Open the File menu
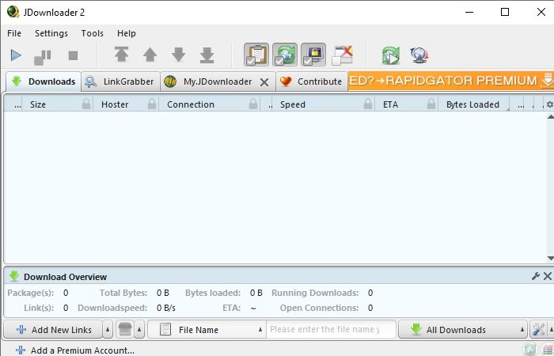 click(x=14, y=33)
